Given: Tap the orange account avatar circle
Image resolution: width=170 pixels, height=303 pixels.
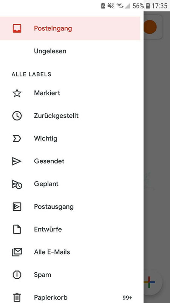Looking at the screenshot, I should point(150,27).
